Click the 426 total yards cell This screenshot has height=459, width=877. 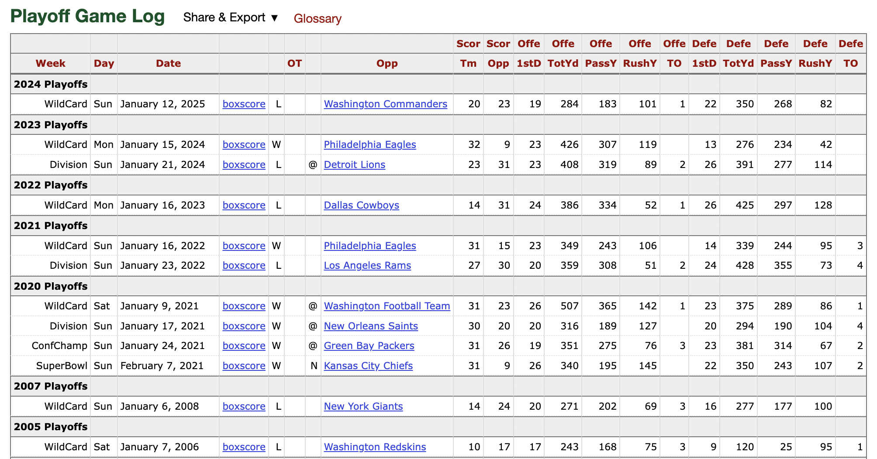563,144
